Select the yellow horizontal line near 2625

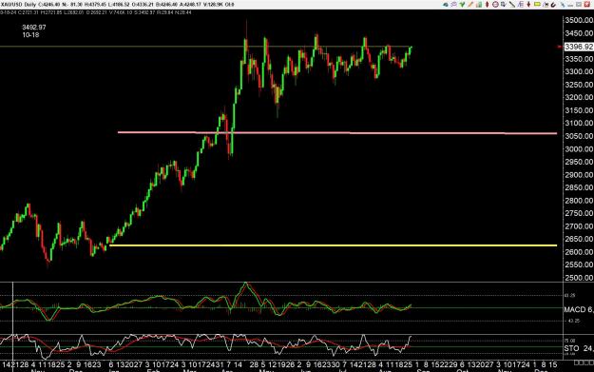coord(333,245)
